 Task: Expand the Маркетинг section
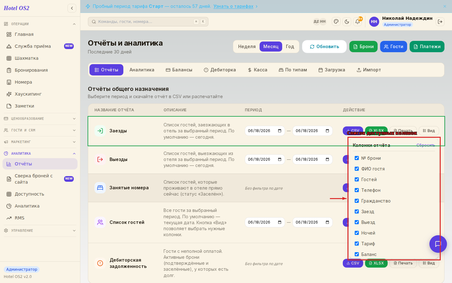pos(40,142)
